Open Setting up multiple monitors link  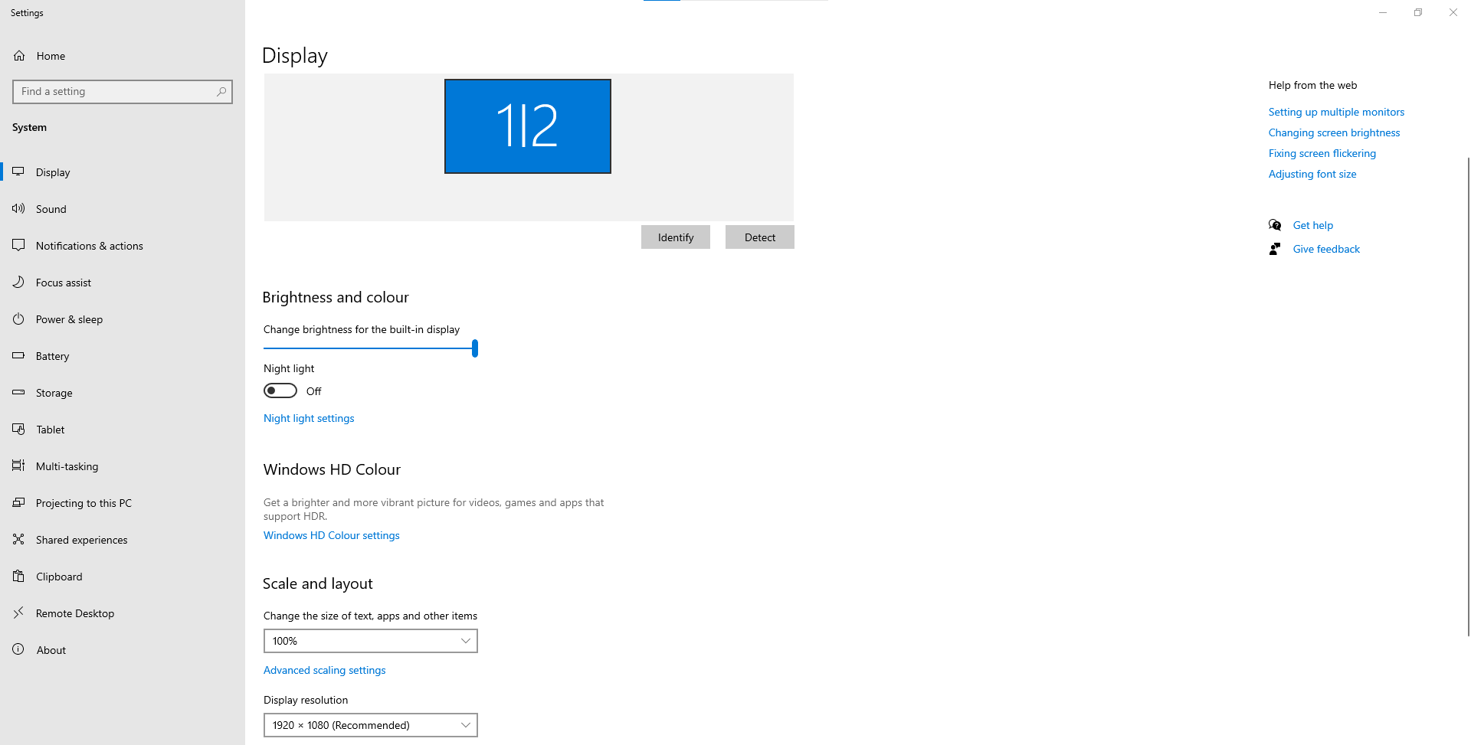tap(1336, 112)
